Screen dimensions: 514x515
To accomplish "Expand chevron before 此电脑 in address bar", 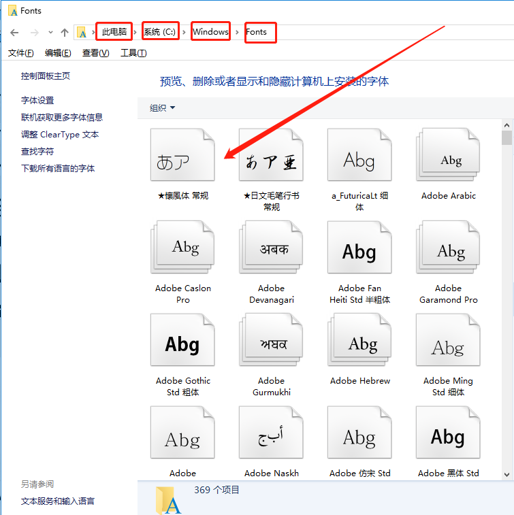I will tap(93, 32).
